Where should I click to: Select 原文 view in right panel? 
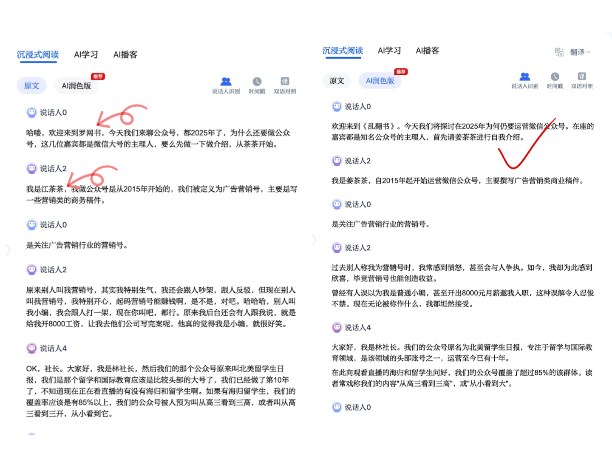(337, 81)
